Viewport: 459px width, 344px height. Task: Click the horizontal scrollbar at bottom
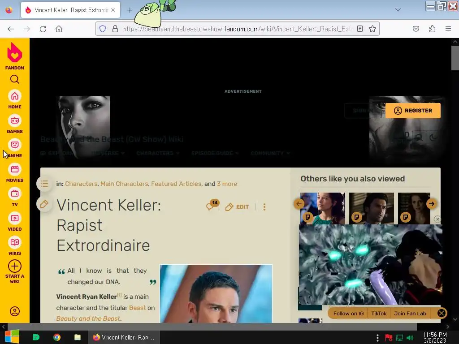click(x=212, y=327)
